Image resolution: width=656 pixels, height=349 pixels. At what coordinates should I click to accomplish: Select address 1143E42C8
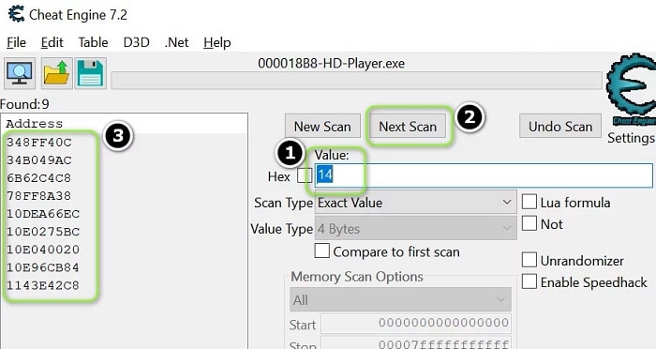43,286
